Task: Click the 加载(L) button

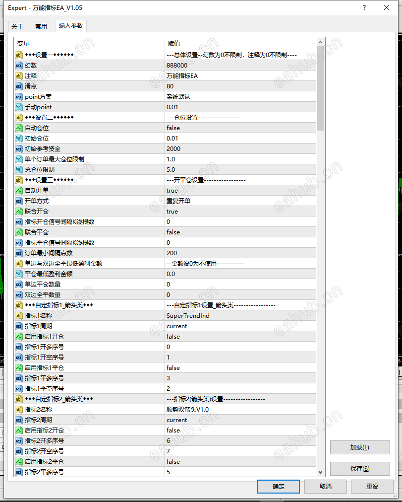Action: [360, 447]
